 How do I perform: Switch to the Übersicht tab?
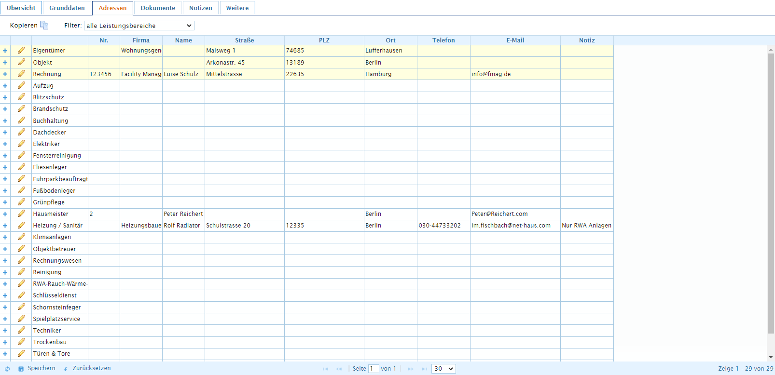click(21, 8)
